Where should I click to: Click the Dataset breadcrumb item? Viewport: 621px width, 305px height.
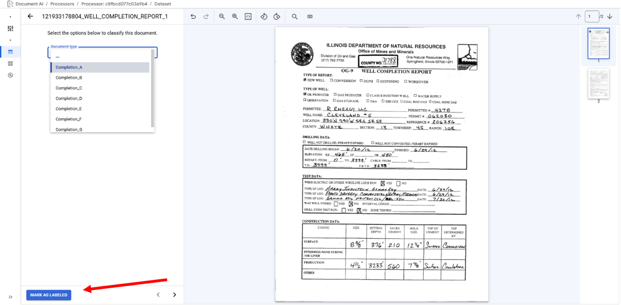163,4
